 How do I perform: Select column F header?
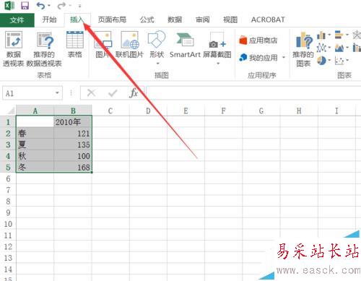tap(224, 111)
